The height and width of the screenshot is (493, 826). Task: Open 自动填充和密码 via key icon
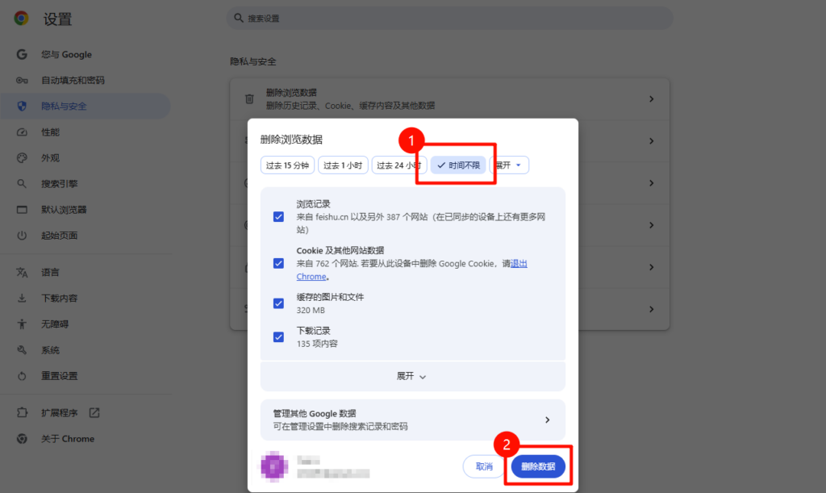22,81
